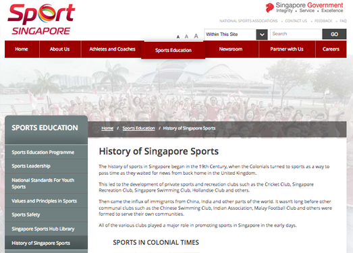Open Sports Education Programme in sidebar
This screenshot has height=253, width=353.
46,152
